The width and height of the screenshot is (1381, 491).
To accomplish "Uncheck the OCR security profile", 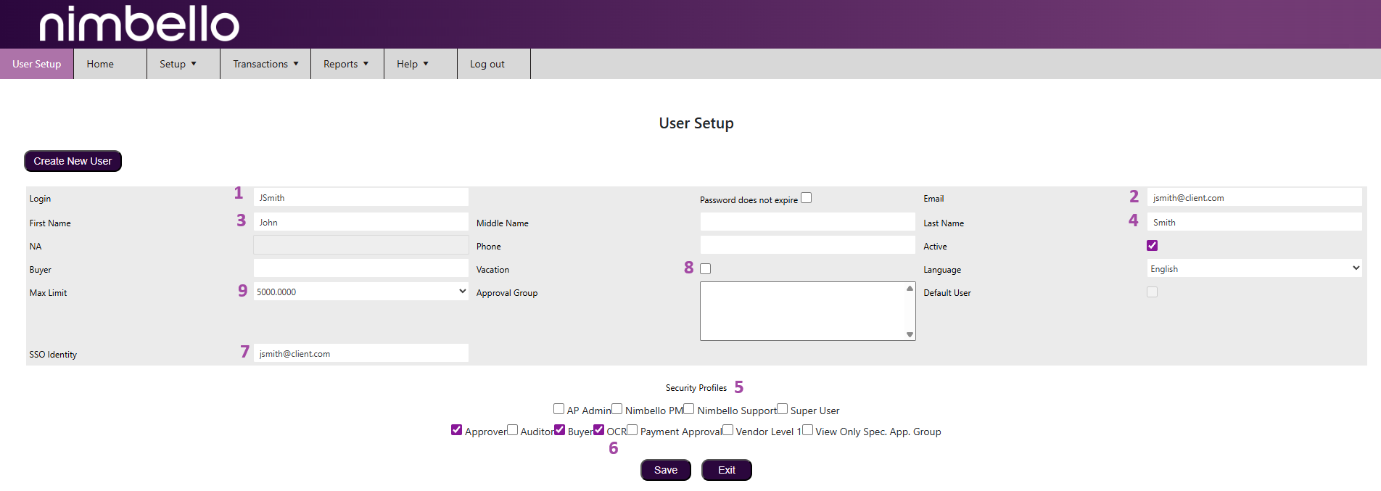I will (x=598, y=430).
